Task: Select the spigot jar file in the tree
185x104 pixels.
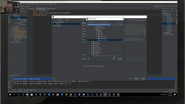Action: click(105, 40)
